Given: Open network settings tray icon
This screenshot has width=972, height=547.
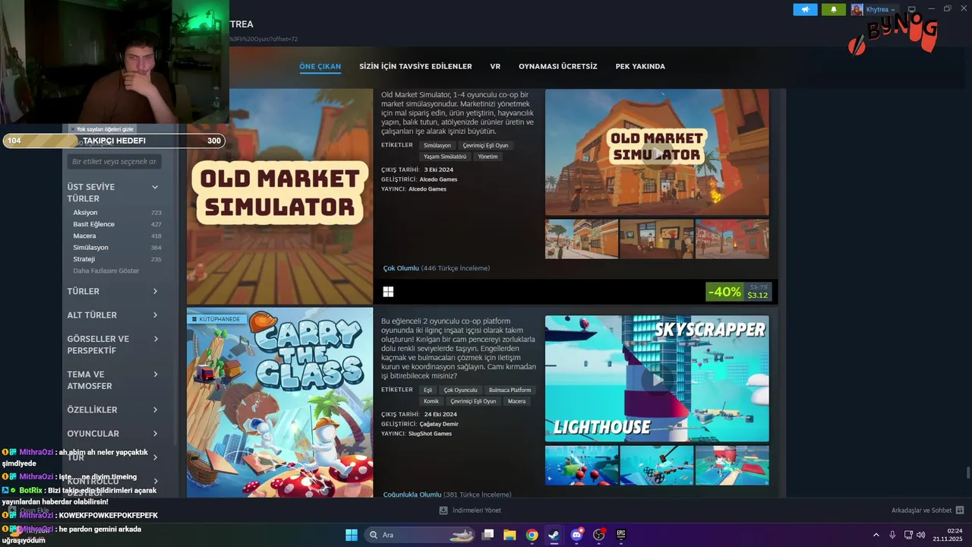Looking at the screenshot, I should [x=908, y=535].
